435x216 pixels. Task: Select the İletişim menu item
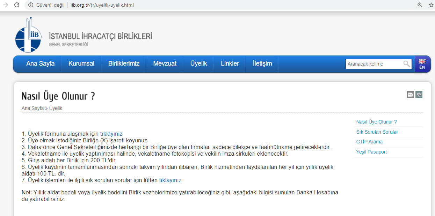click(x=262, y=64)
